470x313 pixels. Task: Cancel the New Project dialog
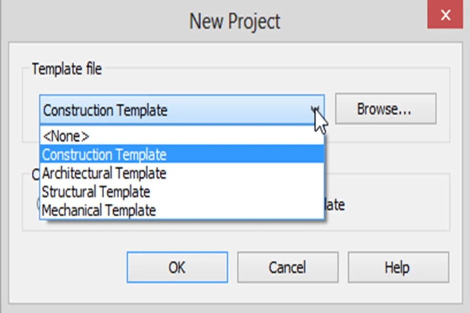point(288,267)
